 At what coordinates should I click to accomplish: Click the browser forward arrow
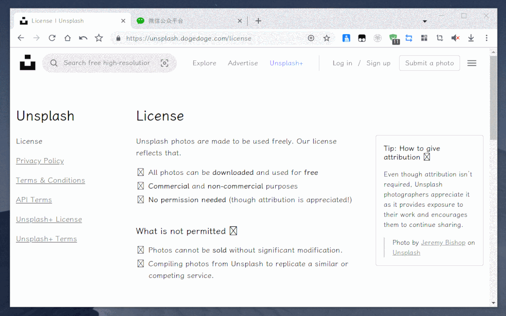pyautogui.click(x=37, y=38)
